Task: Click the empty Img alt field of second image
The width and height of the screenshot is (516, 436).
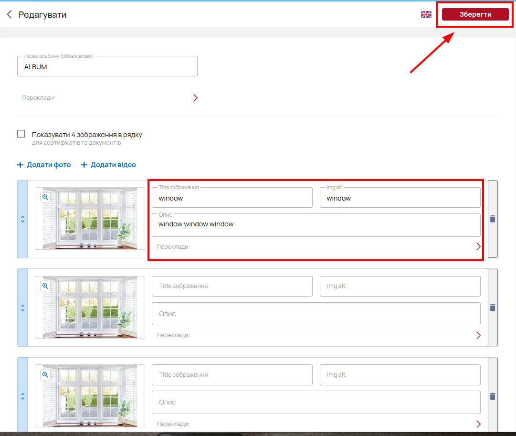Action: coord(400,286)
